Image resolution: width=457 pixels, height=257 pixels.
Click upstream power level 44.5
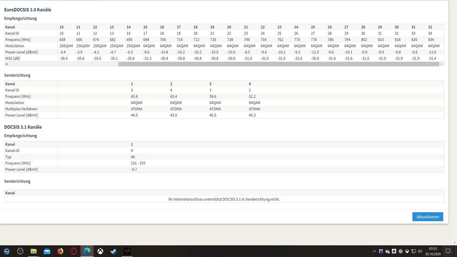(x=134, y=115)
